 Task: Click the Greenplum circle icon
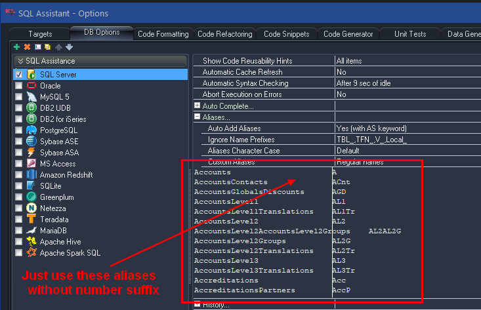[31, 197]
